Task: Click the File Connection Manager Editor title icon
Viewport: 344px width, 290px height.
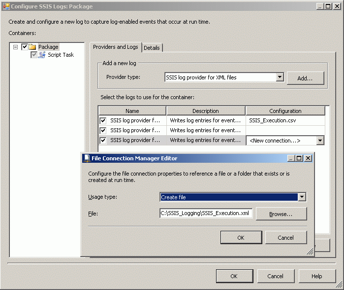Action: click(86, 158)
